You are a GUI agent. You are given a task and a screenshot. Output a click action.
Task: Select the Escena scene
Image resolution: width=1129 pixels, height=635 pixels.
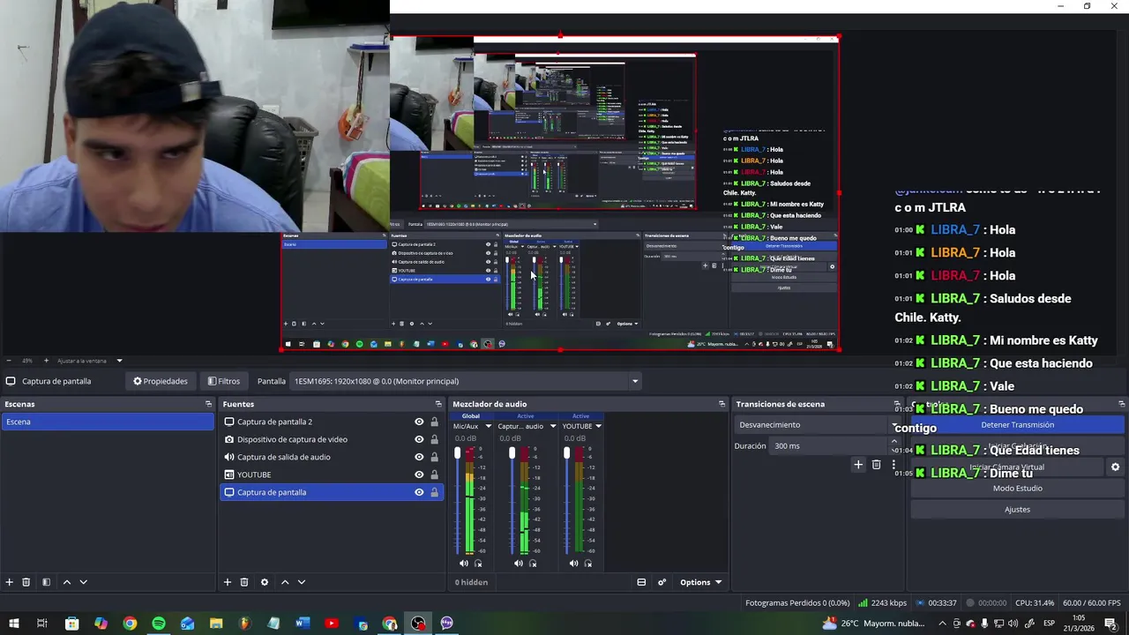pyautogui.click(x=107, y=422)
